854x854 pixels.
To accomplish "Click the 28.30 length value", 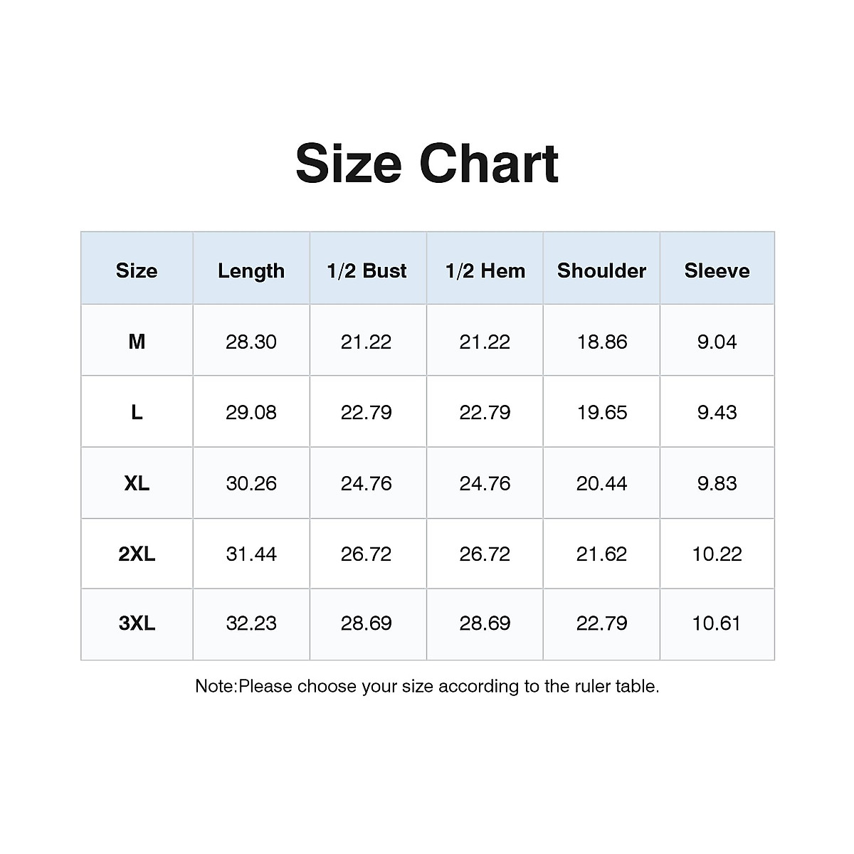I will pos(251,342).
